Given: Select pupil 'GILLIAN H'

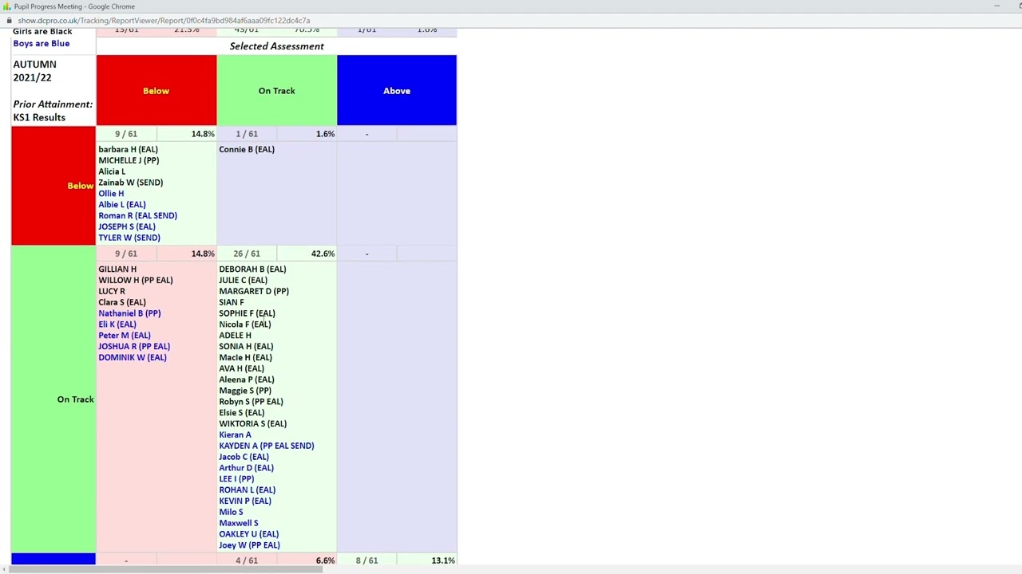Looking at the screenshot, I should (x=117, y=269).
